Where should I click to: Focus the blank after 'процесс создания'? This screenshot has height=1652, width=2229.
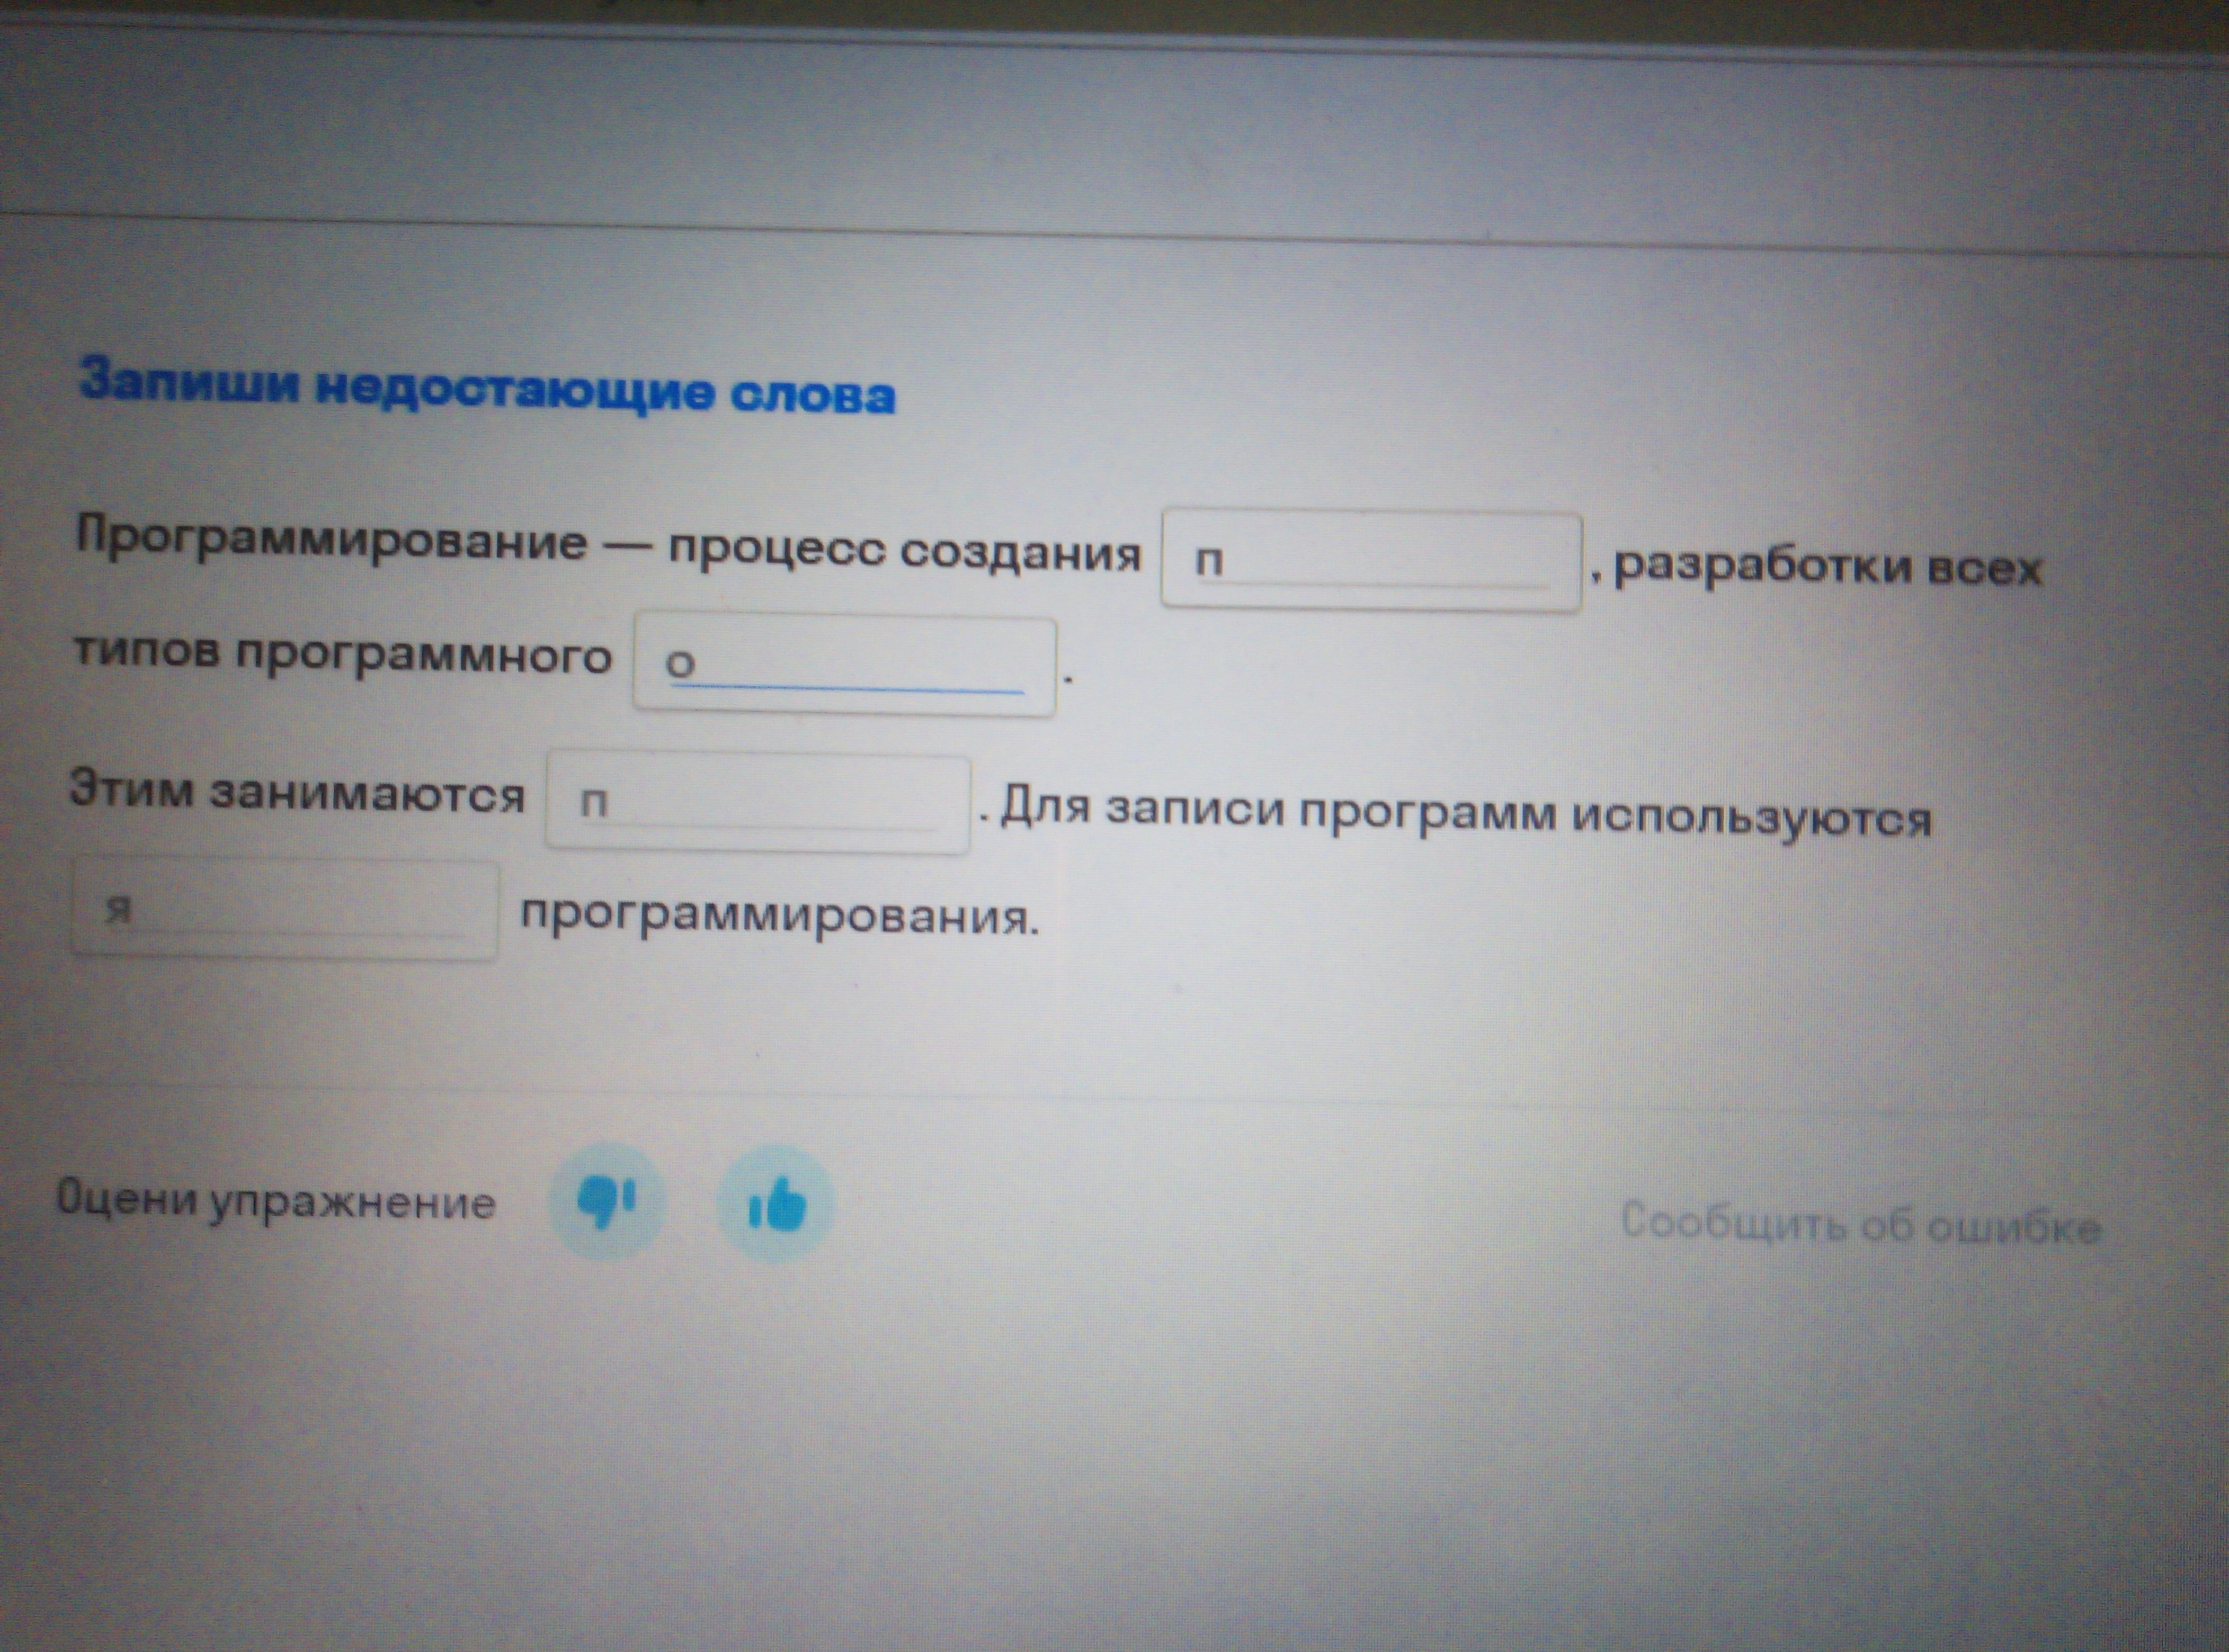(x=1371, y=561)
